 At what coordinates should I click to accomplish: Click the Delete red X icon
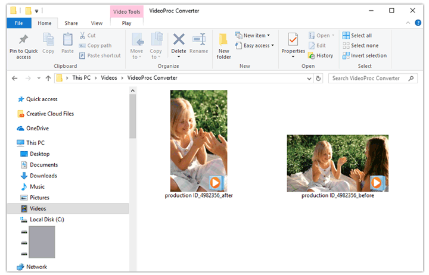(x=179, y=39)
